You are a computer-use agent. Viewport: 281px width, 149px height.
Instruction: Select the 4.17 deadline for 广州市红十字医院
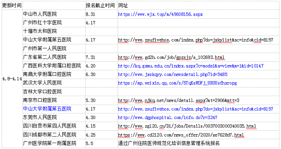click(101, 23)
